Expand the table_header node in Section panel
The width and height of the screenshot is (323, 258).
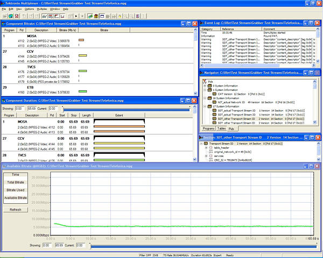point(206,148)
